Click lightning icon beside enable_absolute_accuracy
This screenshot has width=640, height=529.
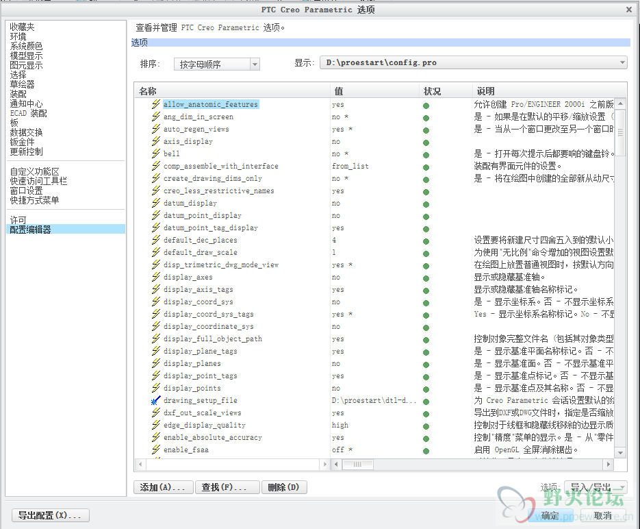click(156, 437)
